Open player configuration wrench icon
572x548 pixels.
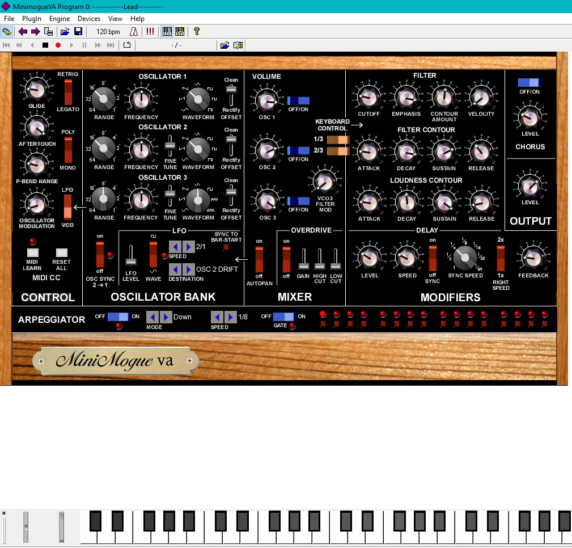[238, 45]
